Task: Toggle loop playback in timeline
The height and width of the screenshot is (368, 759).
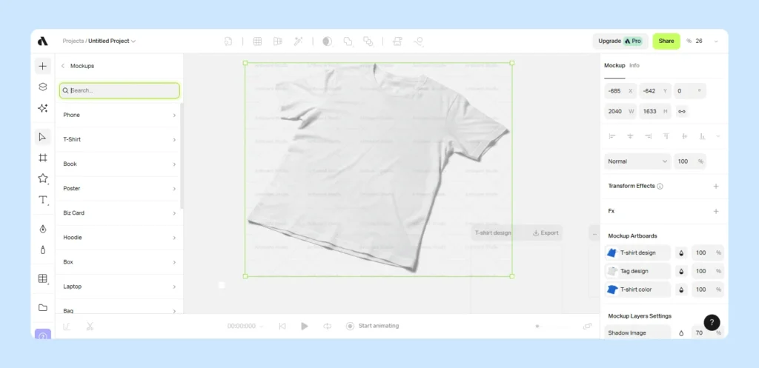Action: click(327, 326)
